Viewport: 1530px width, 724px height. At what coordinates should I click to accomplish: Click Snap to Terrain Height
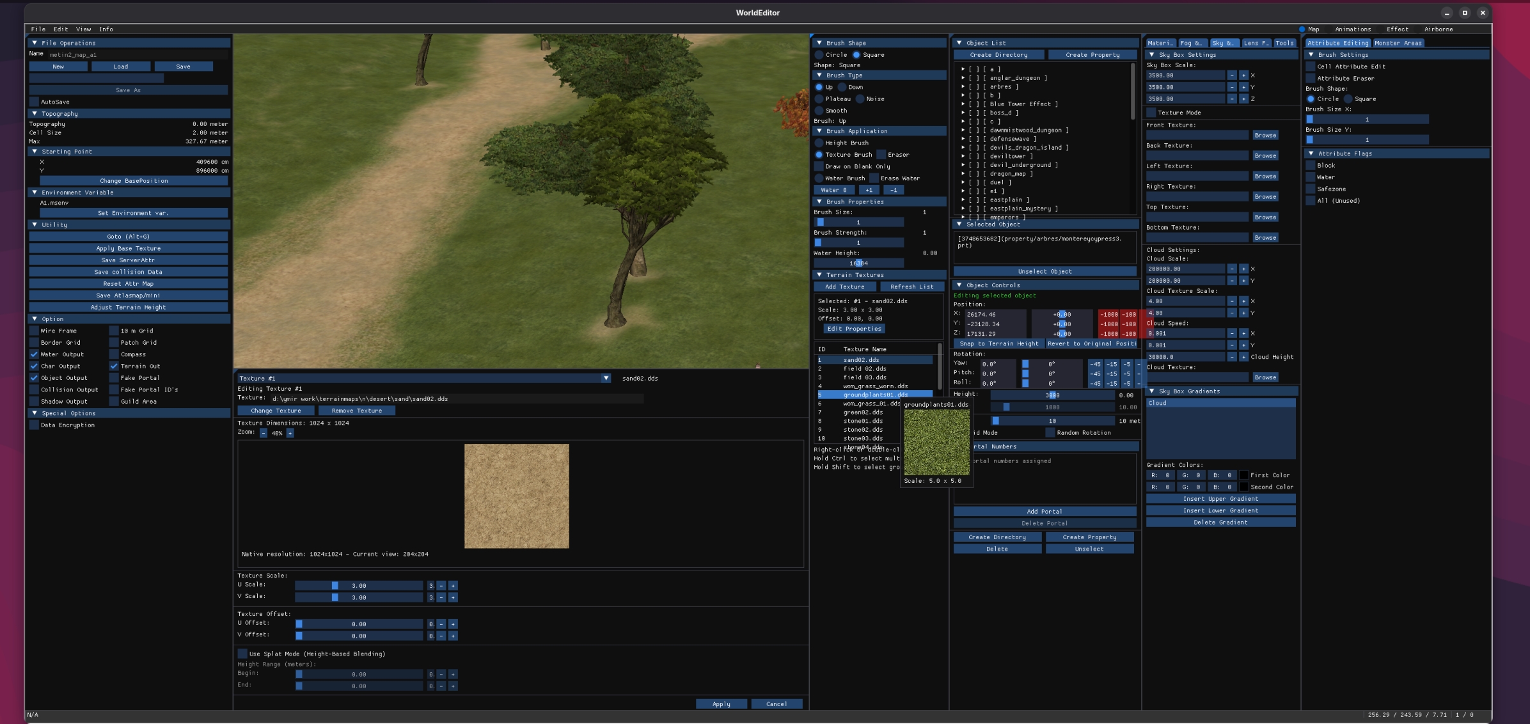click(x=998, y=343)
